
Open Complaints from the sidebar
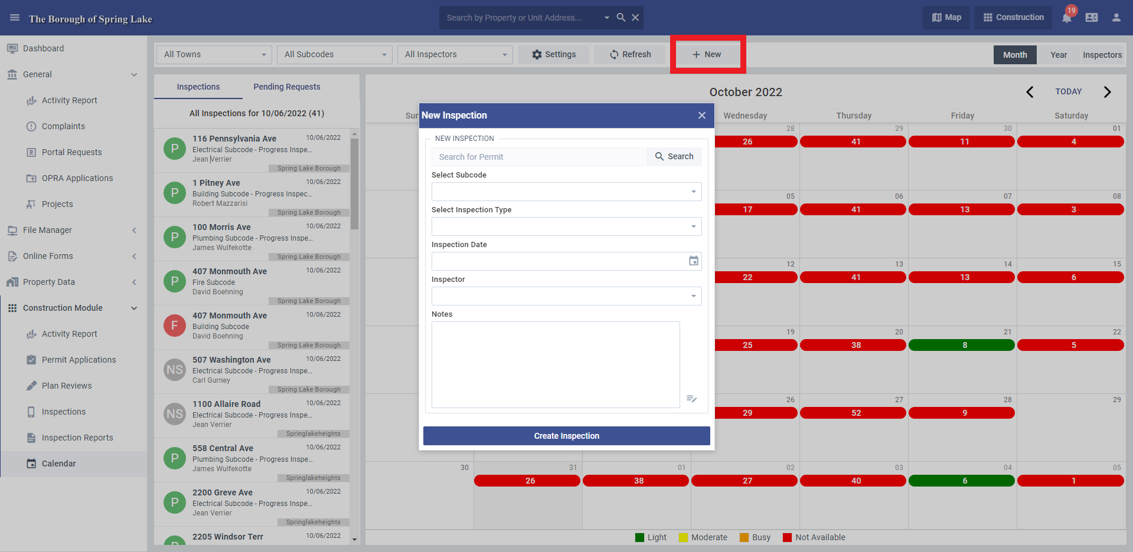63,126
